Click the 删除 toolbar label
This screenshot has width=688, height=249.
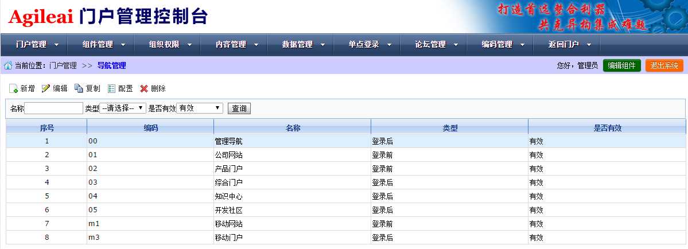pyautogui.click(x=158, y=88)
